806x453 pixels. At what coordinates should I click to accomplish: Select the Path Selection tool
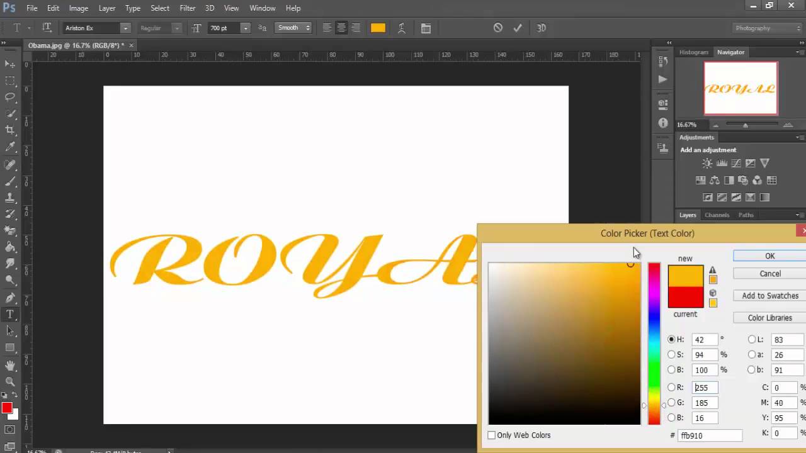click(10, 330)
